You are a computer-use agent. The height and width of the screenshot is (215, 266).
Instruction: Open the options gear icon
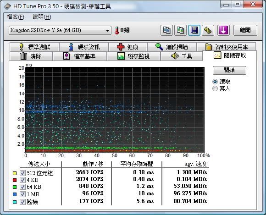[x=208, y=30]
